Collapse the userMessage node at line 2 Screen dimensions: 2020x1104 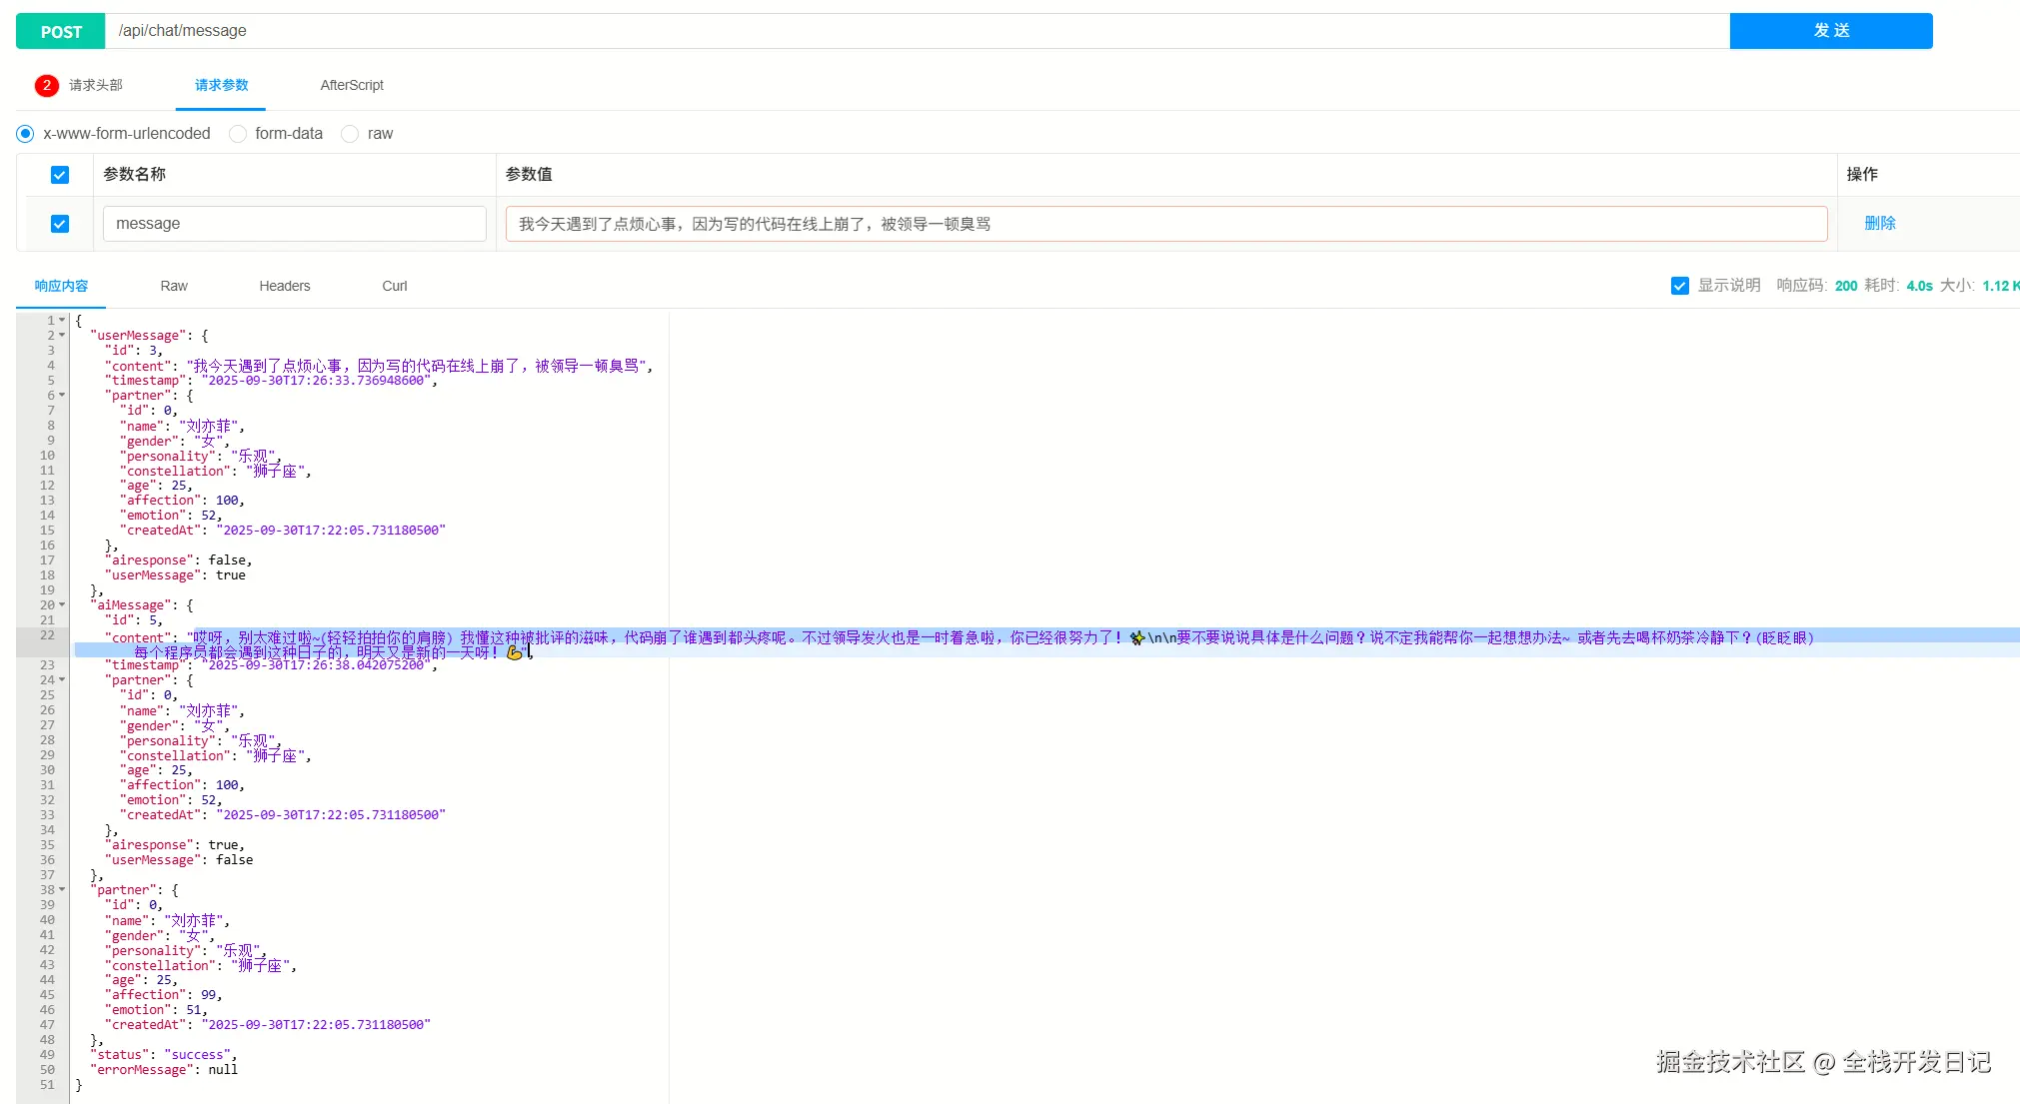pyautogui.click(x=62, y=336)
